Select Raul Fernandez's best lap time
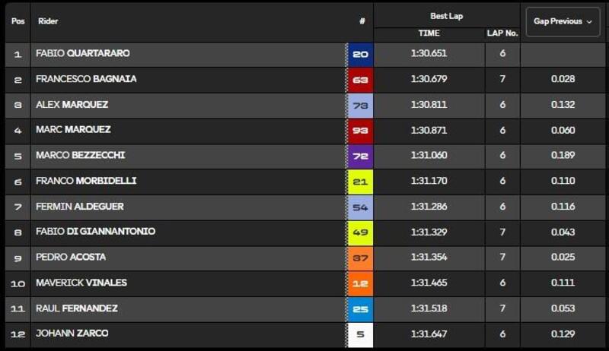This screenshot has height=351, width=609. (429, 308)
